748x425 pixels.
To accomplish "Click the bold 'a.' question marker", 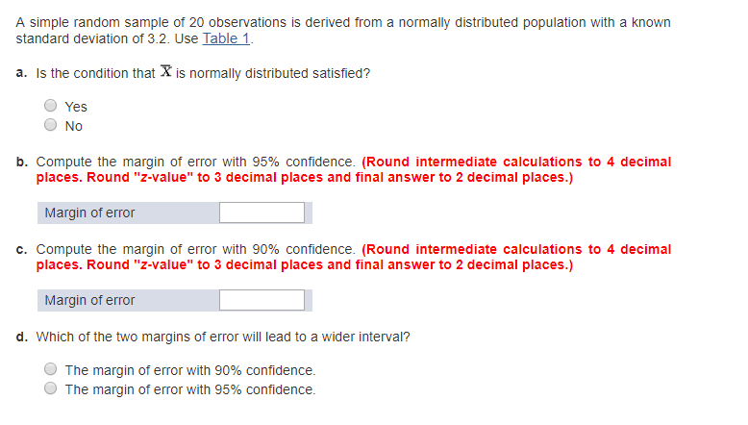I will [x=22, y=74].
